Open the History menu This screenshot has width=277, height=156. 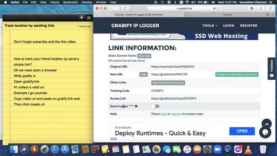tap(55, 2)
